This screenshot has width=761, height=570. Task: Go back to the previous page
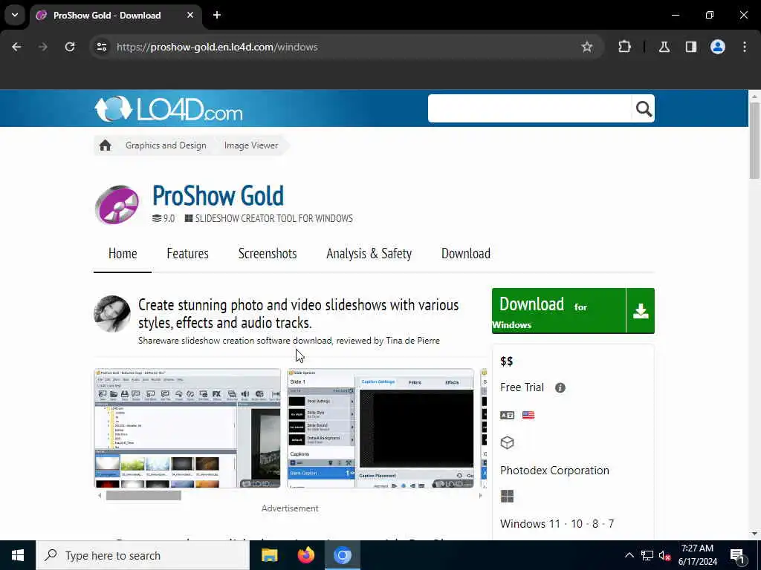[x=16, y=47]
